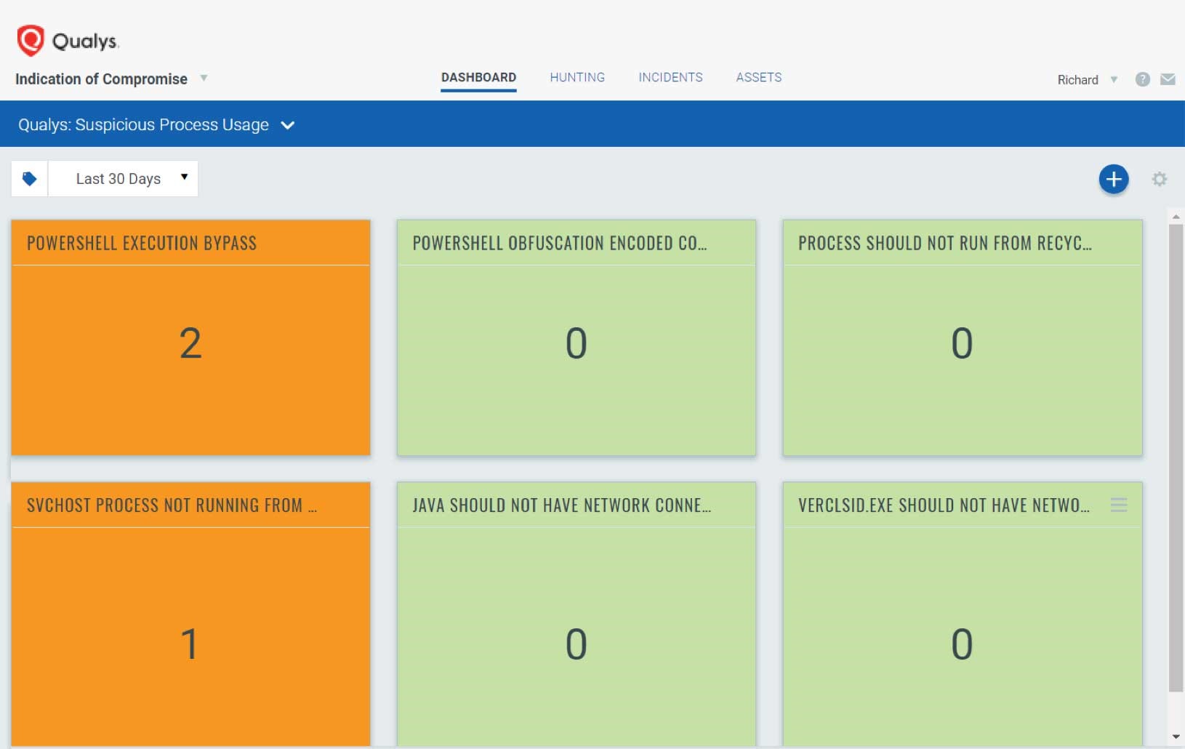Open Svchost Process Not Running widget count 1
1185x749 pixels.
190,644
